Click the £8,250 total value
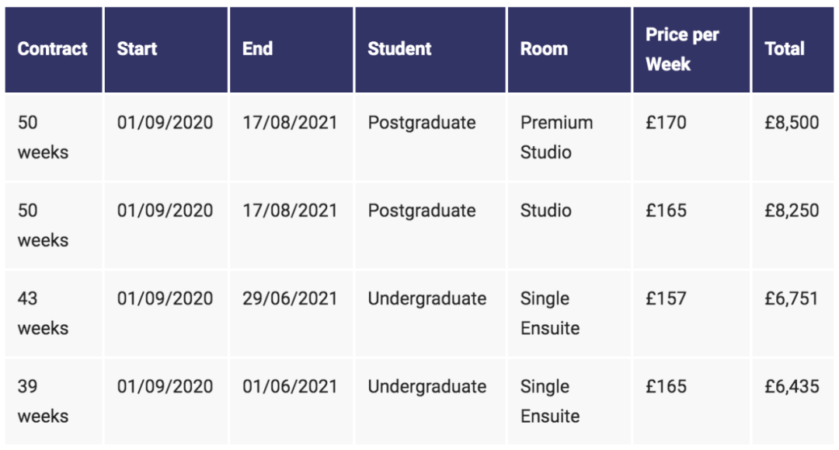 792,211
